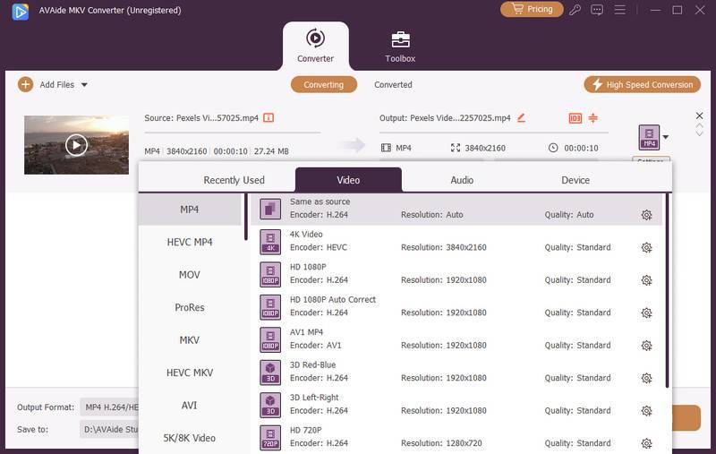Screen dimensions: 716x454
Task: Select the Converting tab
Action: pos(324,84)
